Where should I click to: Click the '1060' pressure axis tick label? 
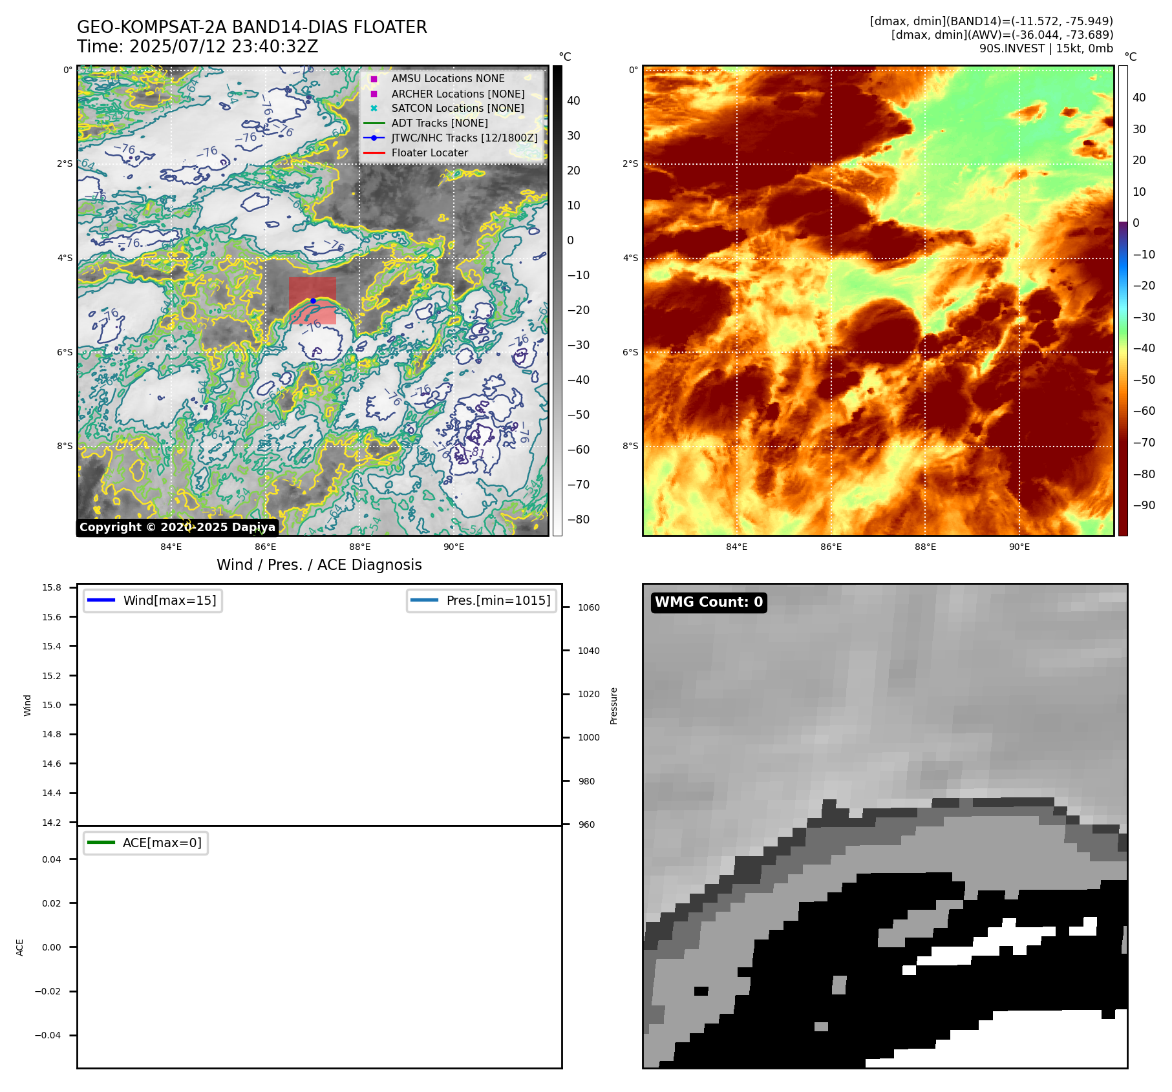coord(589,607)
